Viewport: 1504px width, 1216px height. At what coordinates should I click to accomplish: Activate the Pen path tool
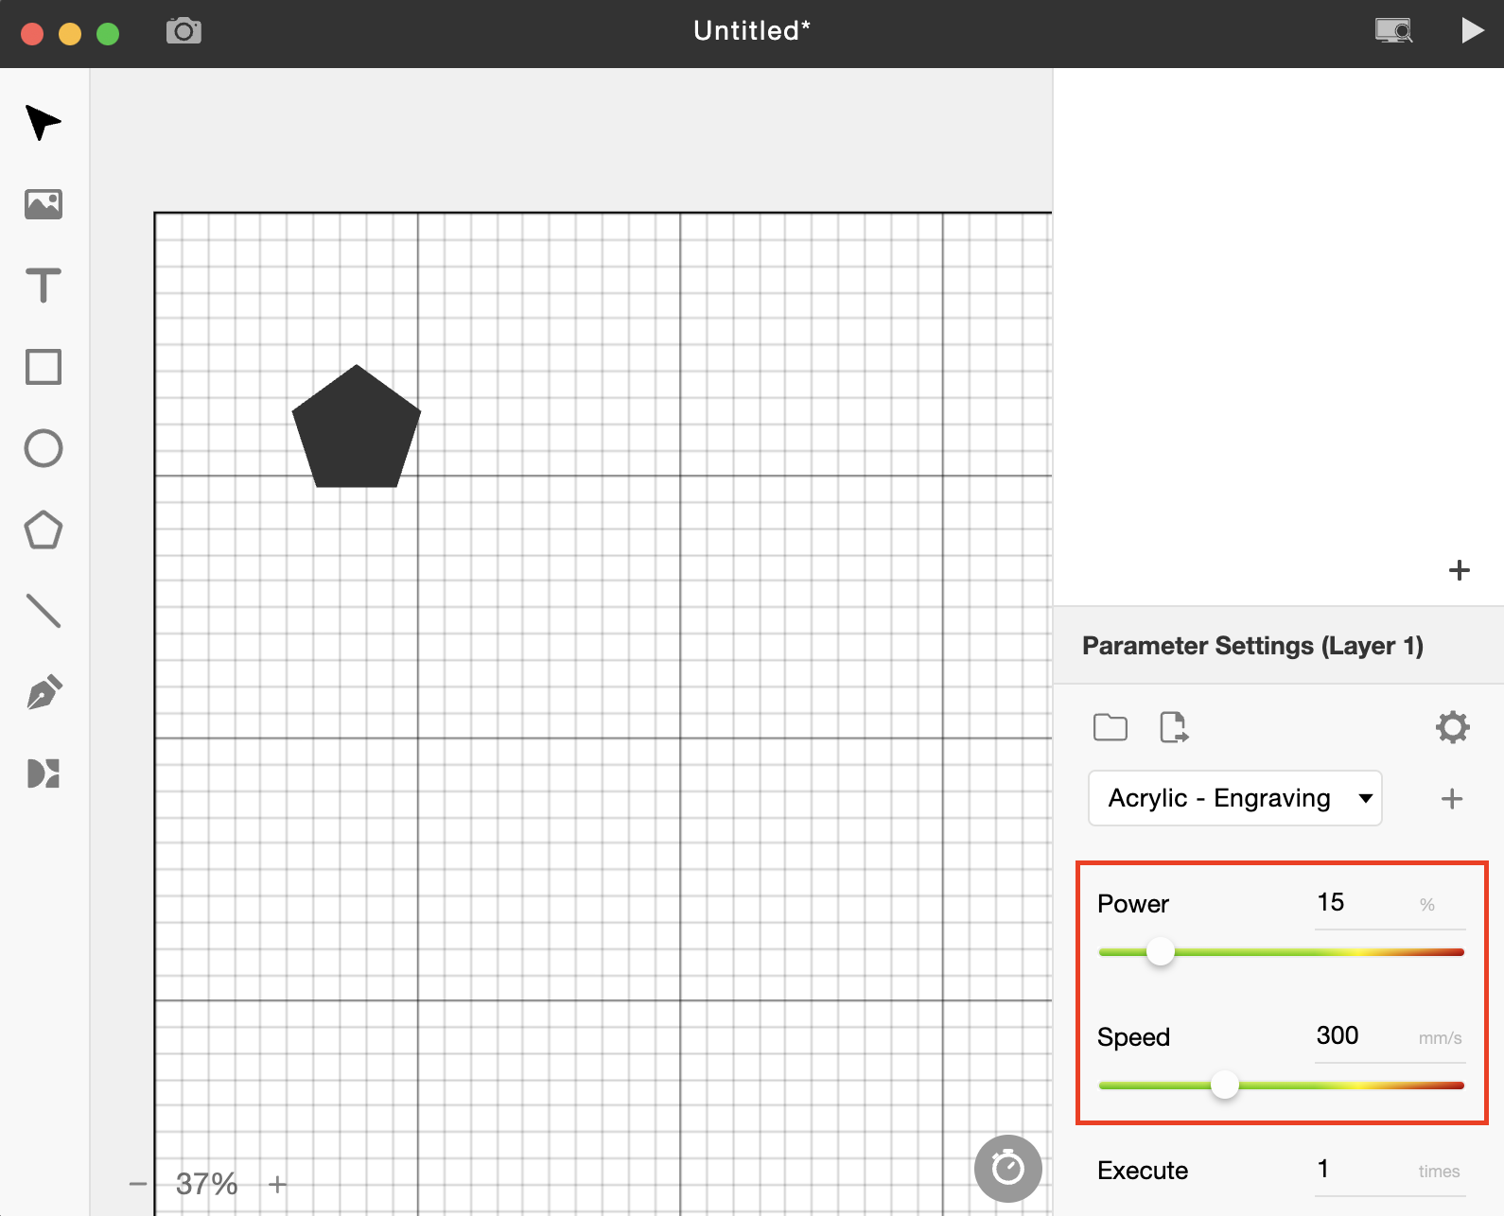[44, 693]
